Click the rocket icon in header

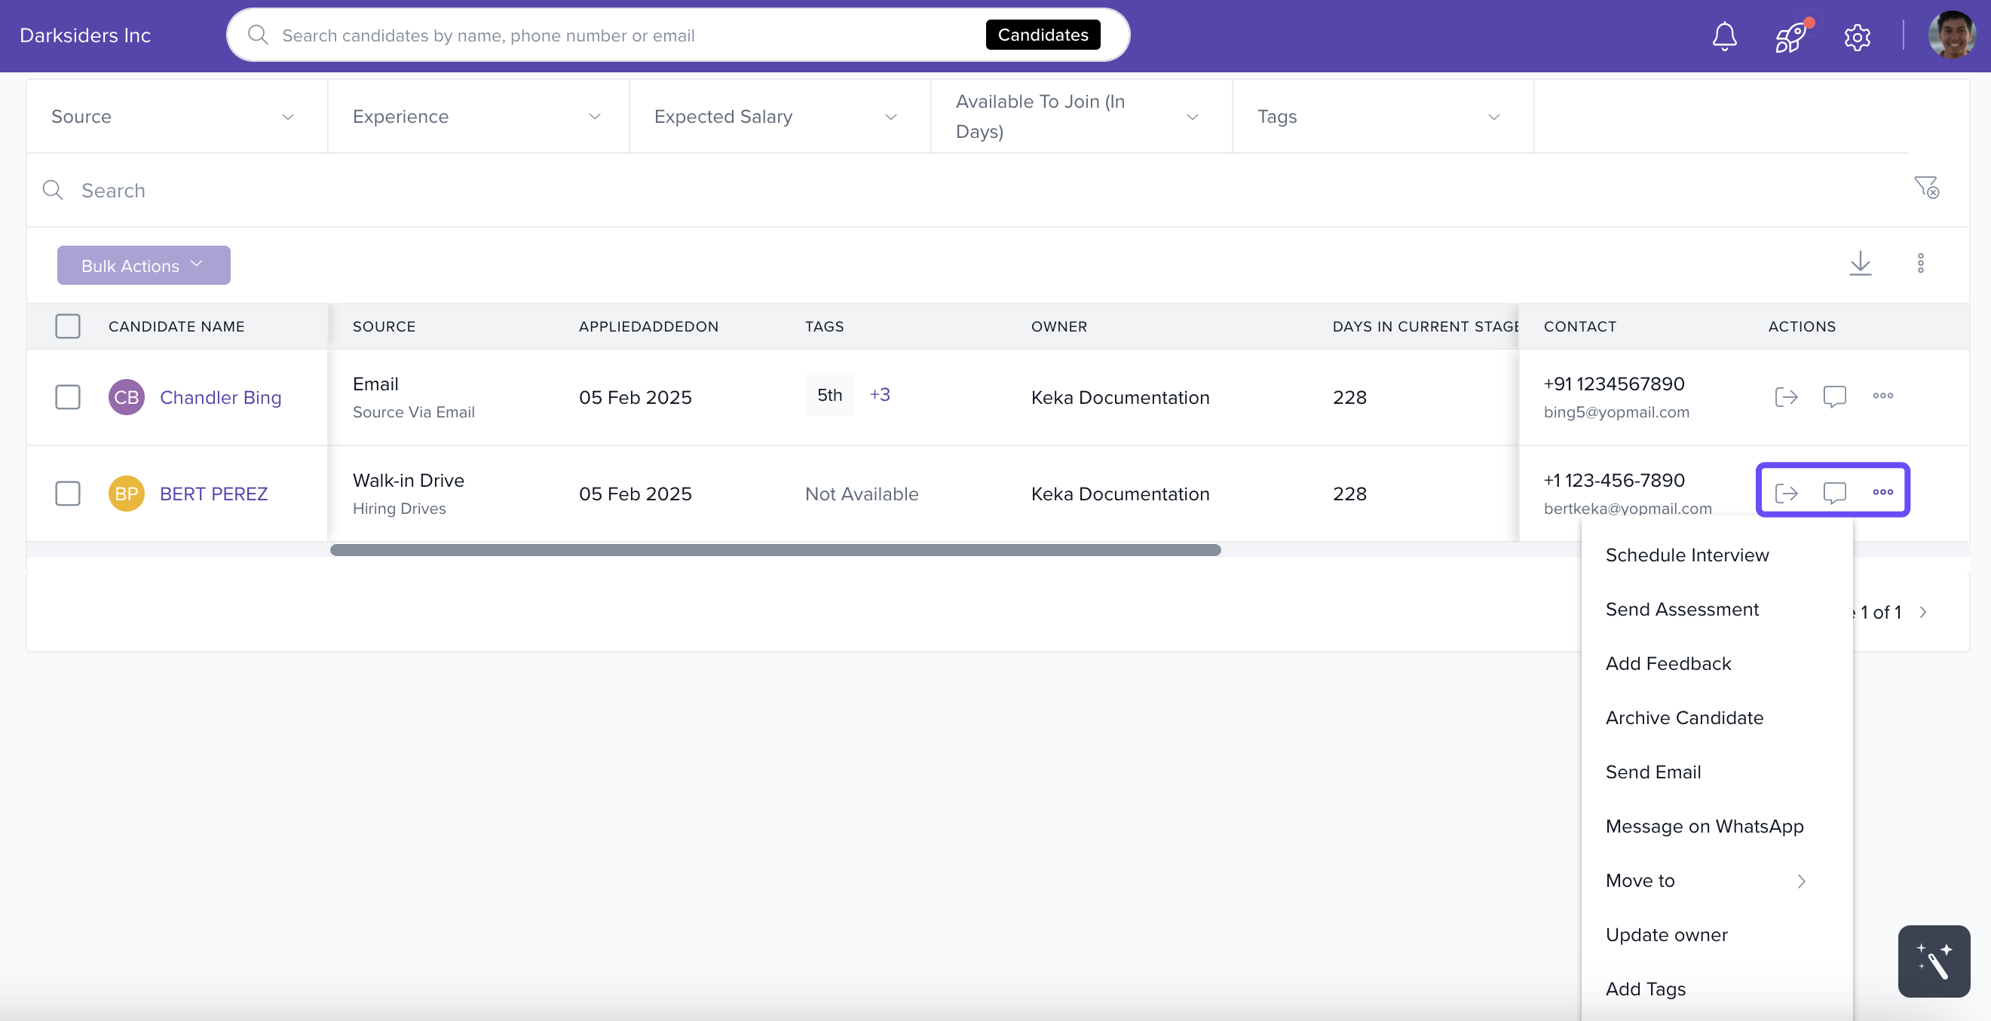click(x=1790, y=36)
